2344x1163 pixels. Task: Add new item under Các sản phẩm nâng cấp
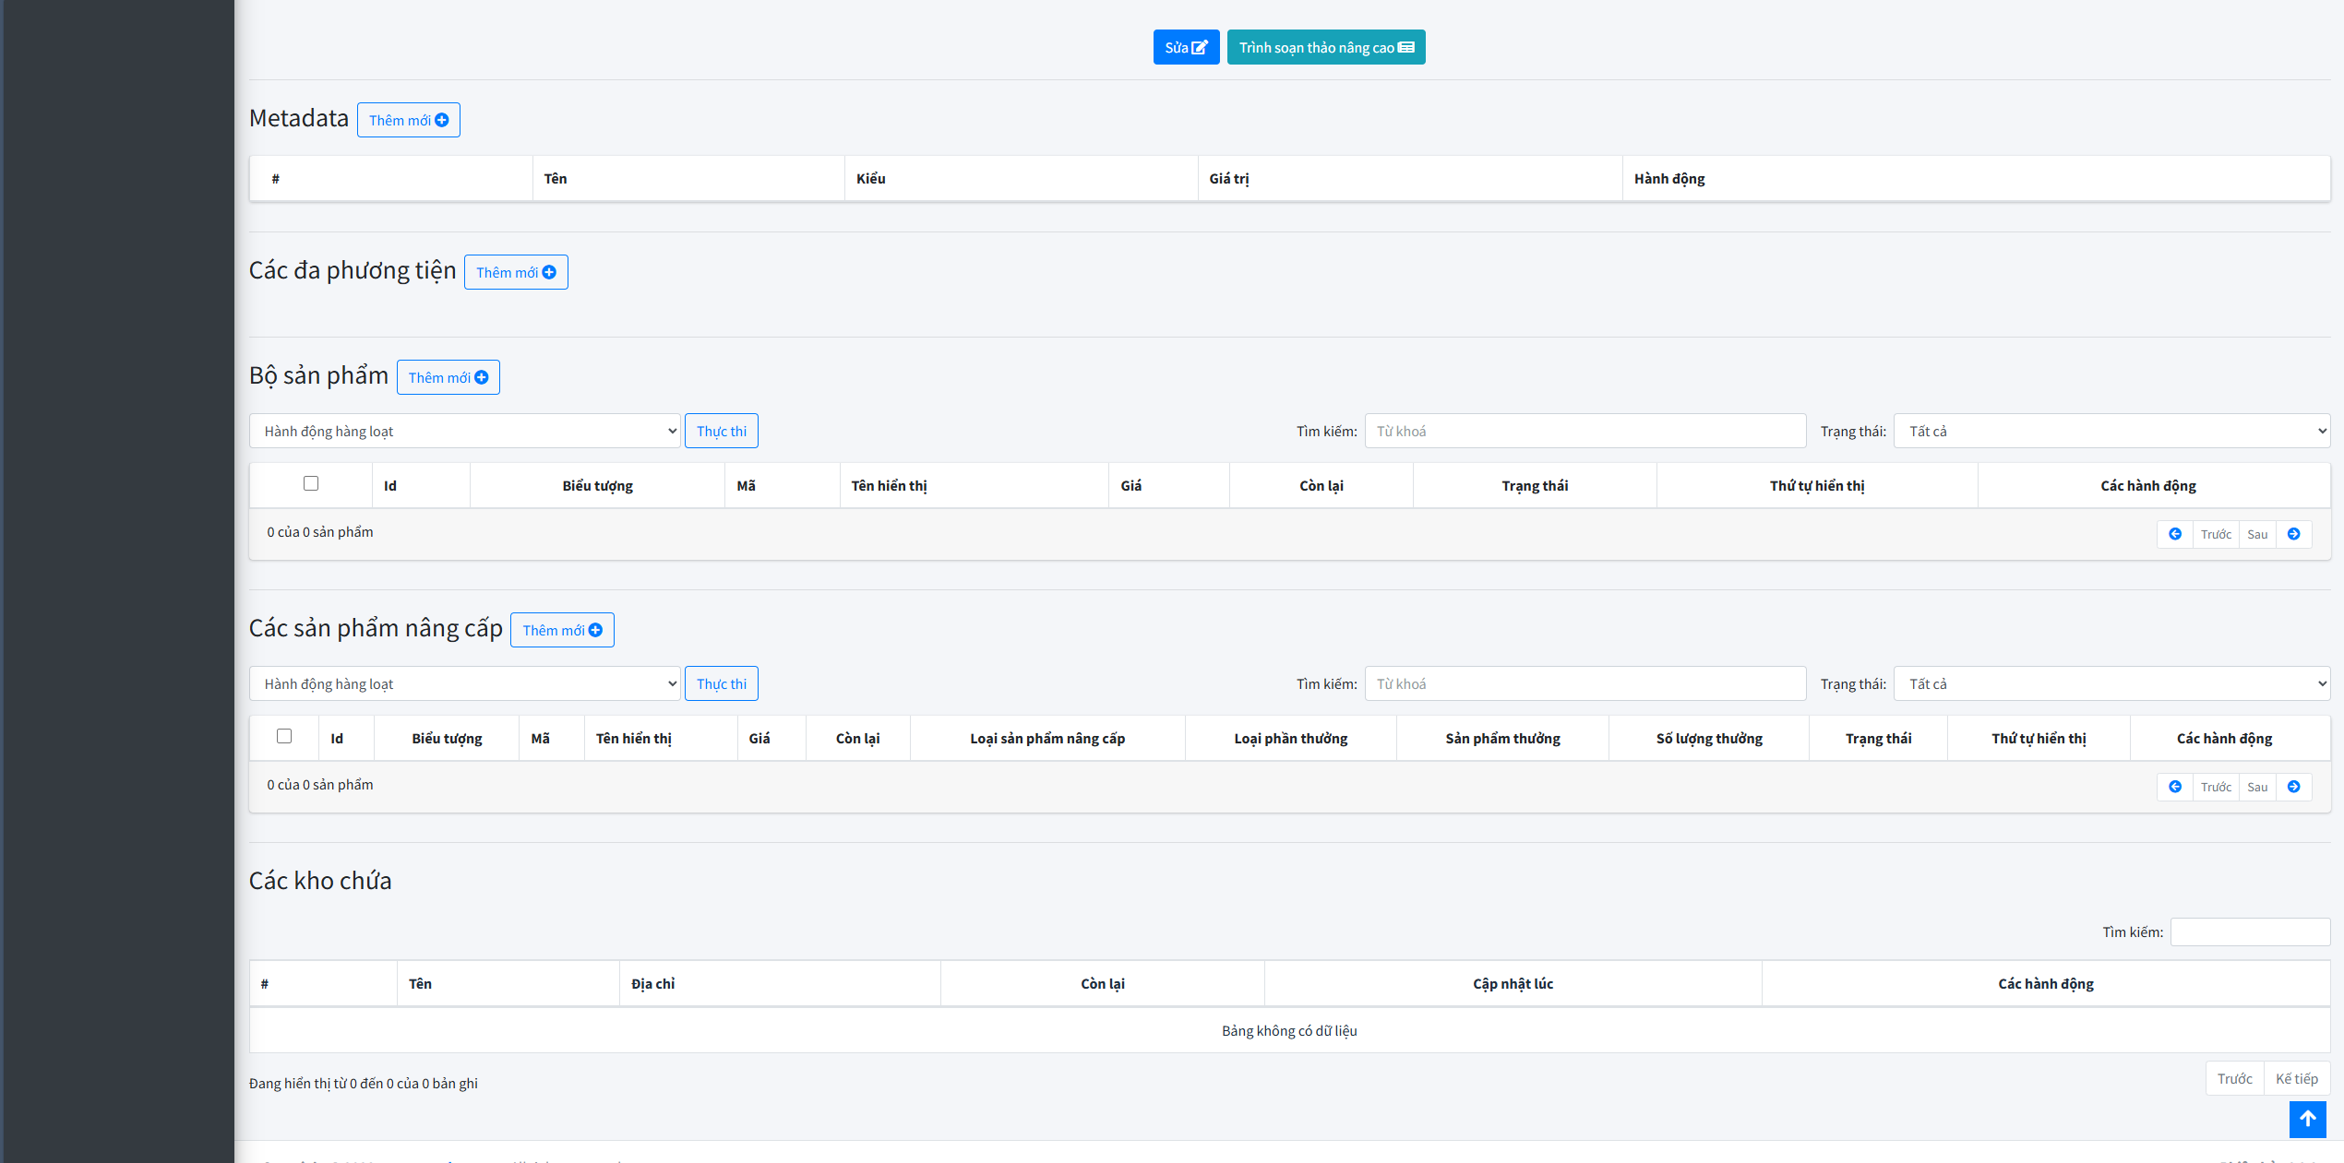click(561, 630)
